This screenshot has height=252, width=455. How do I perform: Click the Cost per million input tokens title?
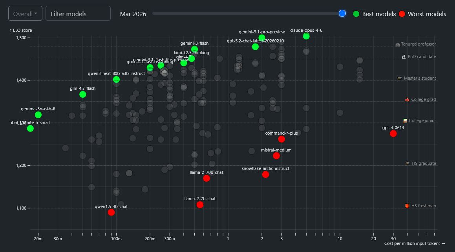point(415,243)
